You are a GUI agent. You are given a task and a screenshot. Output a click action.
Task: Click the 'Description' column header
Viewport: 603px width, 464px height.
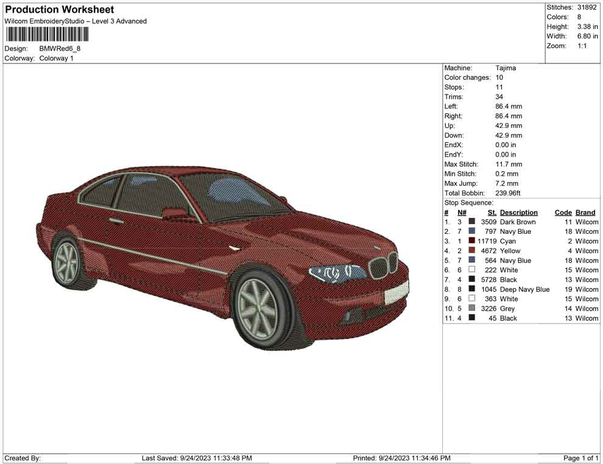click(x=519, y=213)
